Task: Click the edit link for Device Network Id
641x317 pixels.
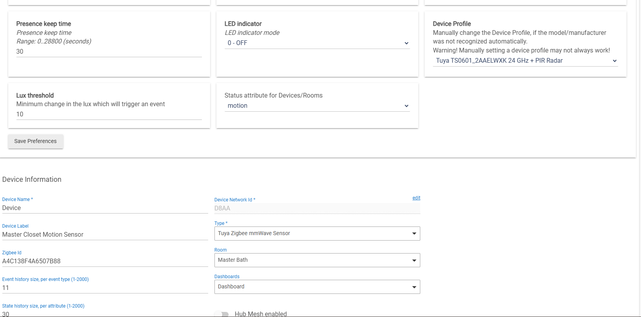Action: [416, 198]
